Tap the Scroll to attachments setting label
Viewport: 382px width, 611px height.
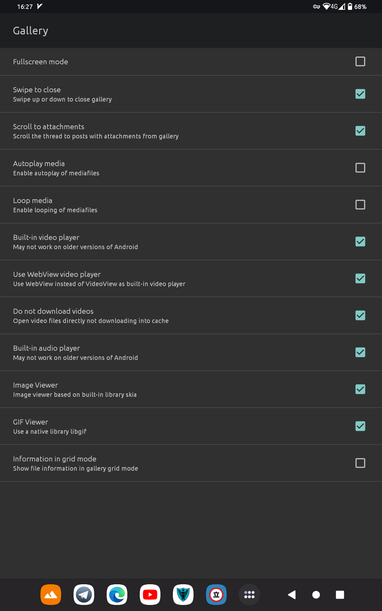point(49,127)
